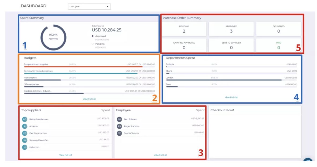
Task: Click the SK avatar for Squeaky Kleen
Action: click(x=25, y=140)
